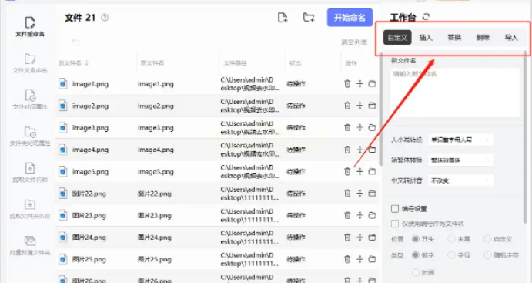Image resolution: width=532 pixels, height=283 pixels.
Task: Click the move handle for image3.png
Action: coord(360,127)
